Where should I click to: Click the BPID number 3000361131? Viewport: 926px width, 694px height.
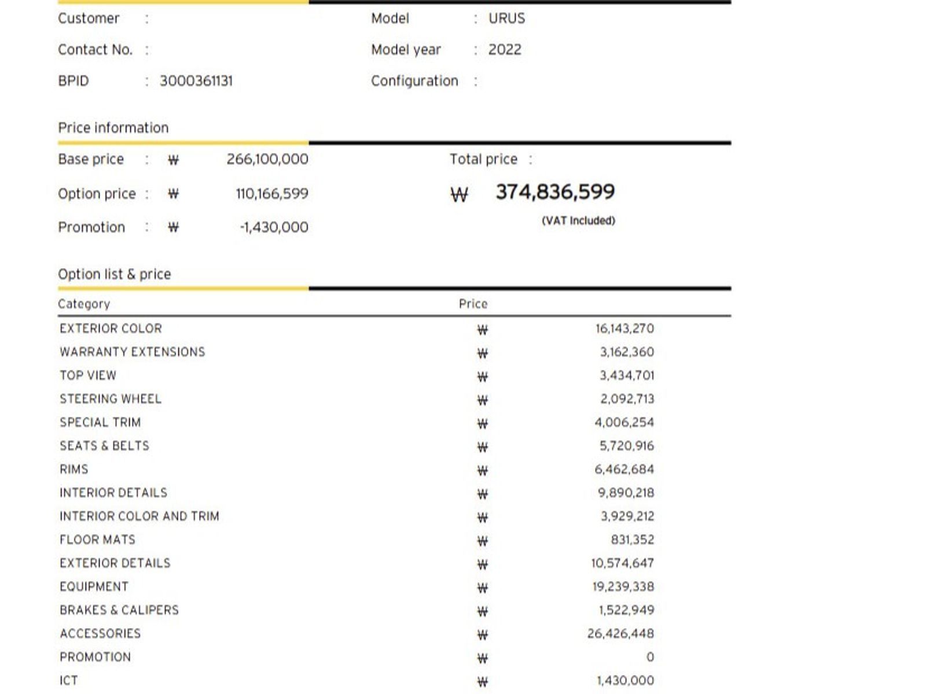(x=196, y=81)
